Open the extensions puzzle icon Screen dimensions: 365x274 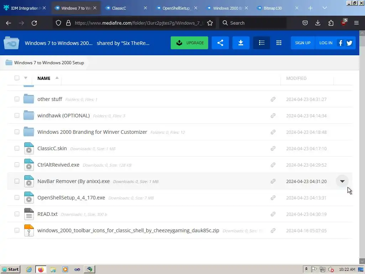pyautogui.click(x=331, y=23)
